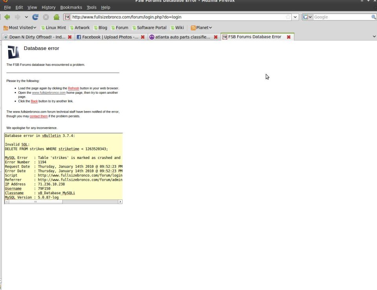Open the Blog bookmark
Image resolution: width=377 pixels, height=290 pixels.
[100, 27]
